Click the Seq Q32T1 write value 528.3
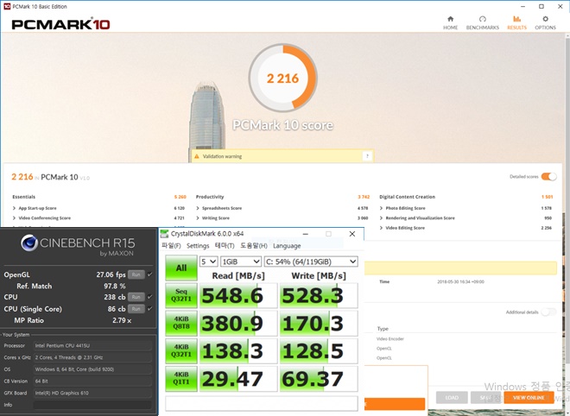Viewport: 570px width, 416px height. pos(319,296)
